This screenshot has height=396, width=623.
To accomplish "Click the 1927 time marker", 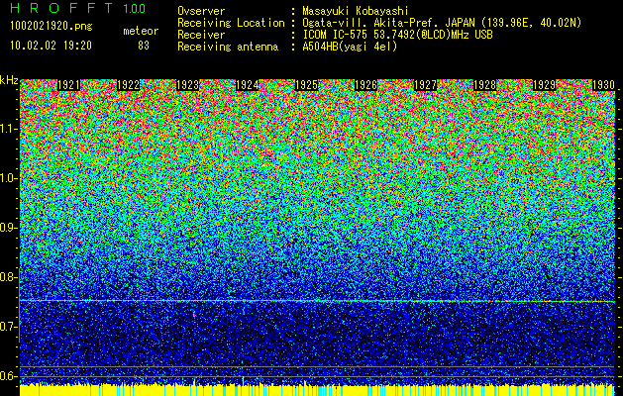I will pos(425,85).
